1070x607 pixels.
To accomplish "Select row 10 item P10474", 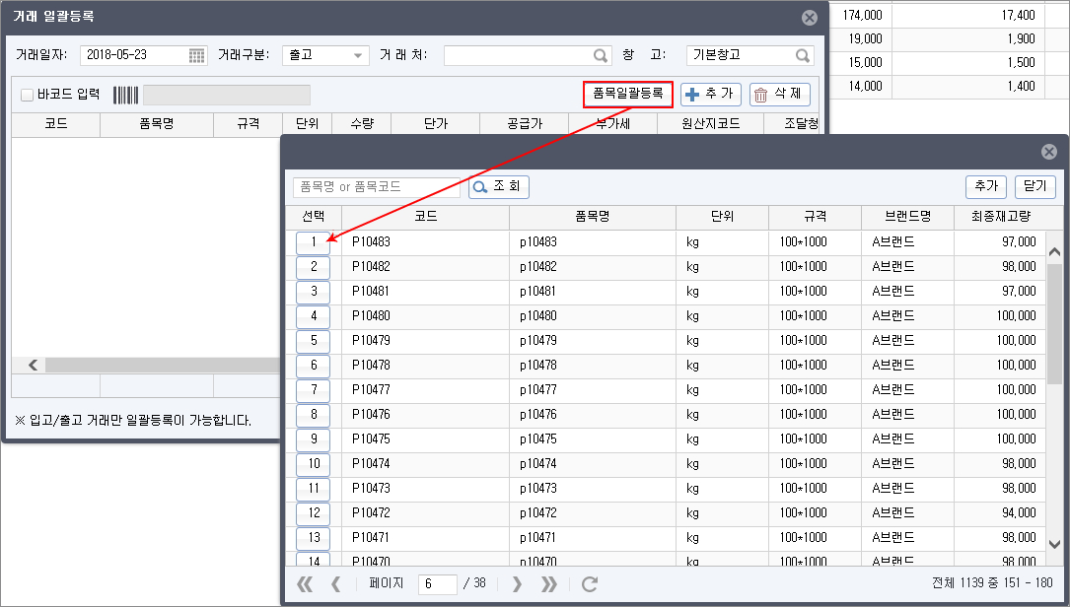I will pyautogui.click(x=314, y=464).
